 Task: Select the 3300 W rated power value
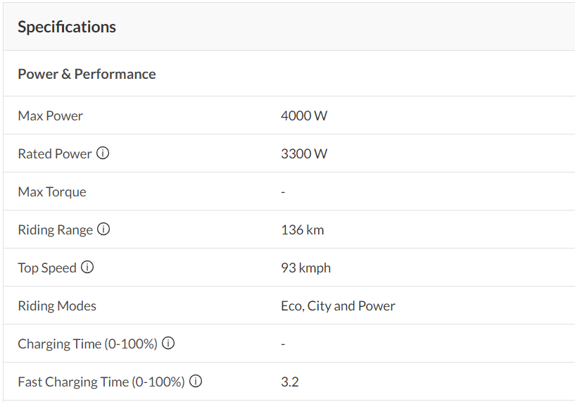click(x=303, y=153)
